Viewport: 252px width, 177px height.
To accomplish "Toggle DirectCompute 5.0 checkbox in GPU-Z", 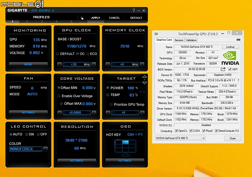I will coord(216,131).
